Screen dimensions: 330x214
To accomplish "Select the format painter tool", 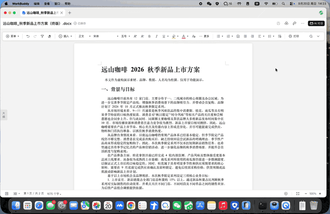I will [42, 36].
